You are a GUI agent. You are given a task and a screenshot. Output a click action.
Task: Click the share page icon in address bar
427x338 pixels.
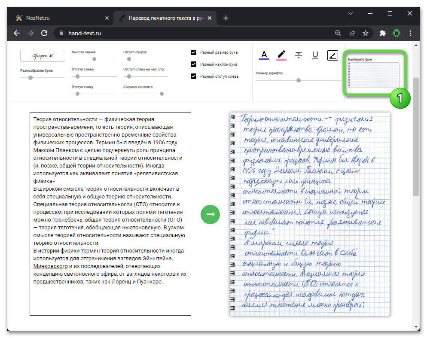(x=352, y=33)
